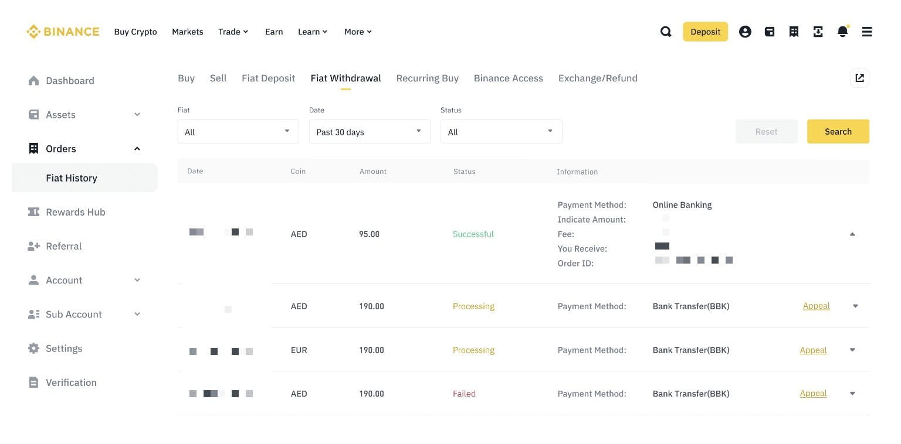Open the user profile icon
This screenshot has width=901, height=444.
coord(745,32)
